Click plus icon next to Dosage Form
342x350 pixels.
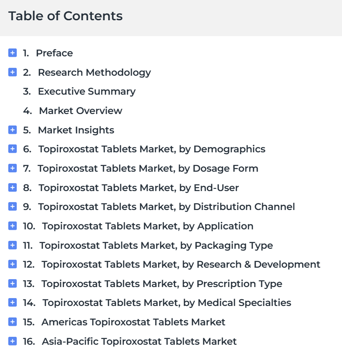tap(12, 168)
